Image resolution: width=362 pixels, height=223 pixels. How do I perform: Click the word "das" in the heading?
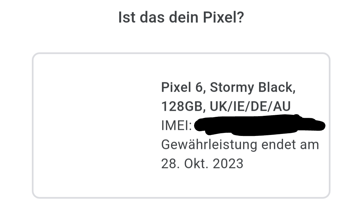pyautogui.click(x=152, y=17)
